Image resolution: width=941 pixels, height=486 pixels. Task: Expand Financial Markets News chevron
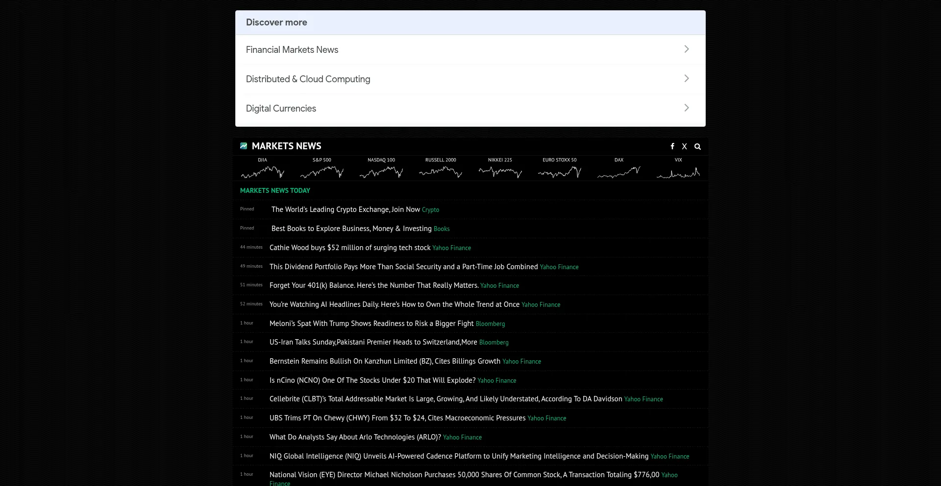687,49
